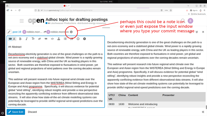Open the browser application menu
The width and height of the screenshot is (207, 116).
(204, 10)
